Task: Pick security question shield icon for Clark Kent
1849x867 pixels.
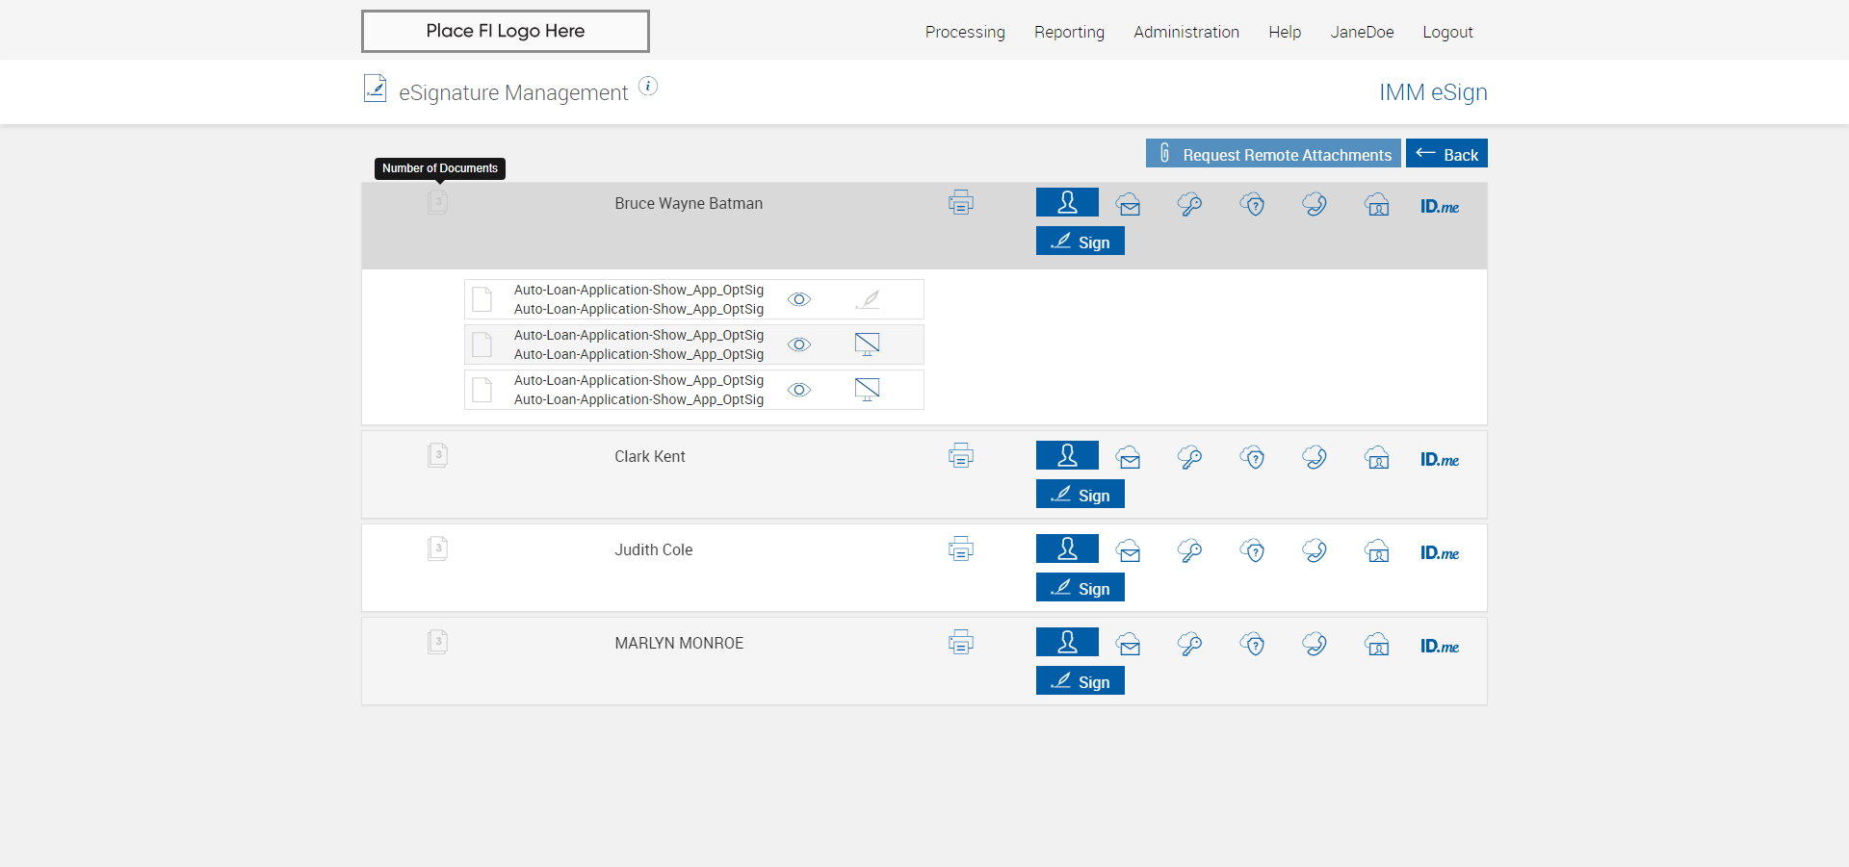Action: pos(1253,457)
